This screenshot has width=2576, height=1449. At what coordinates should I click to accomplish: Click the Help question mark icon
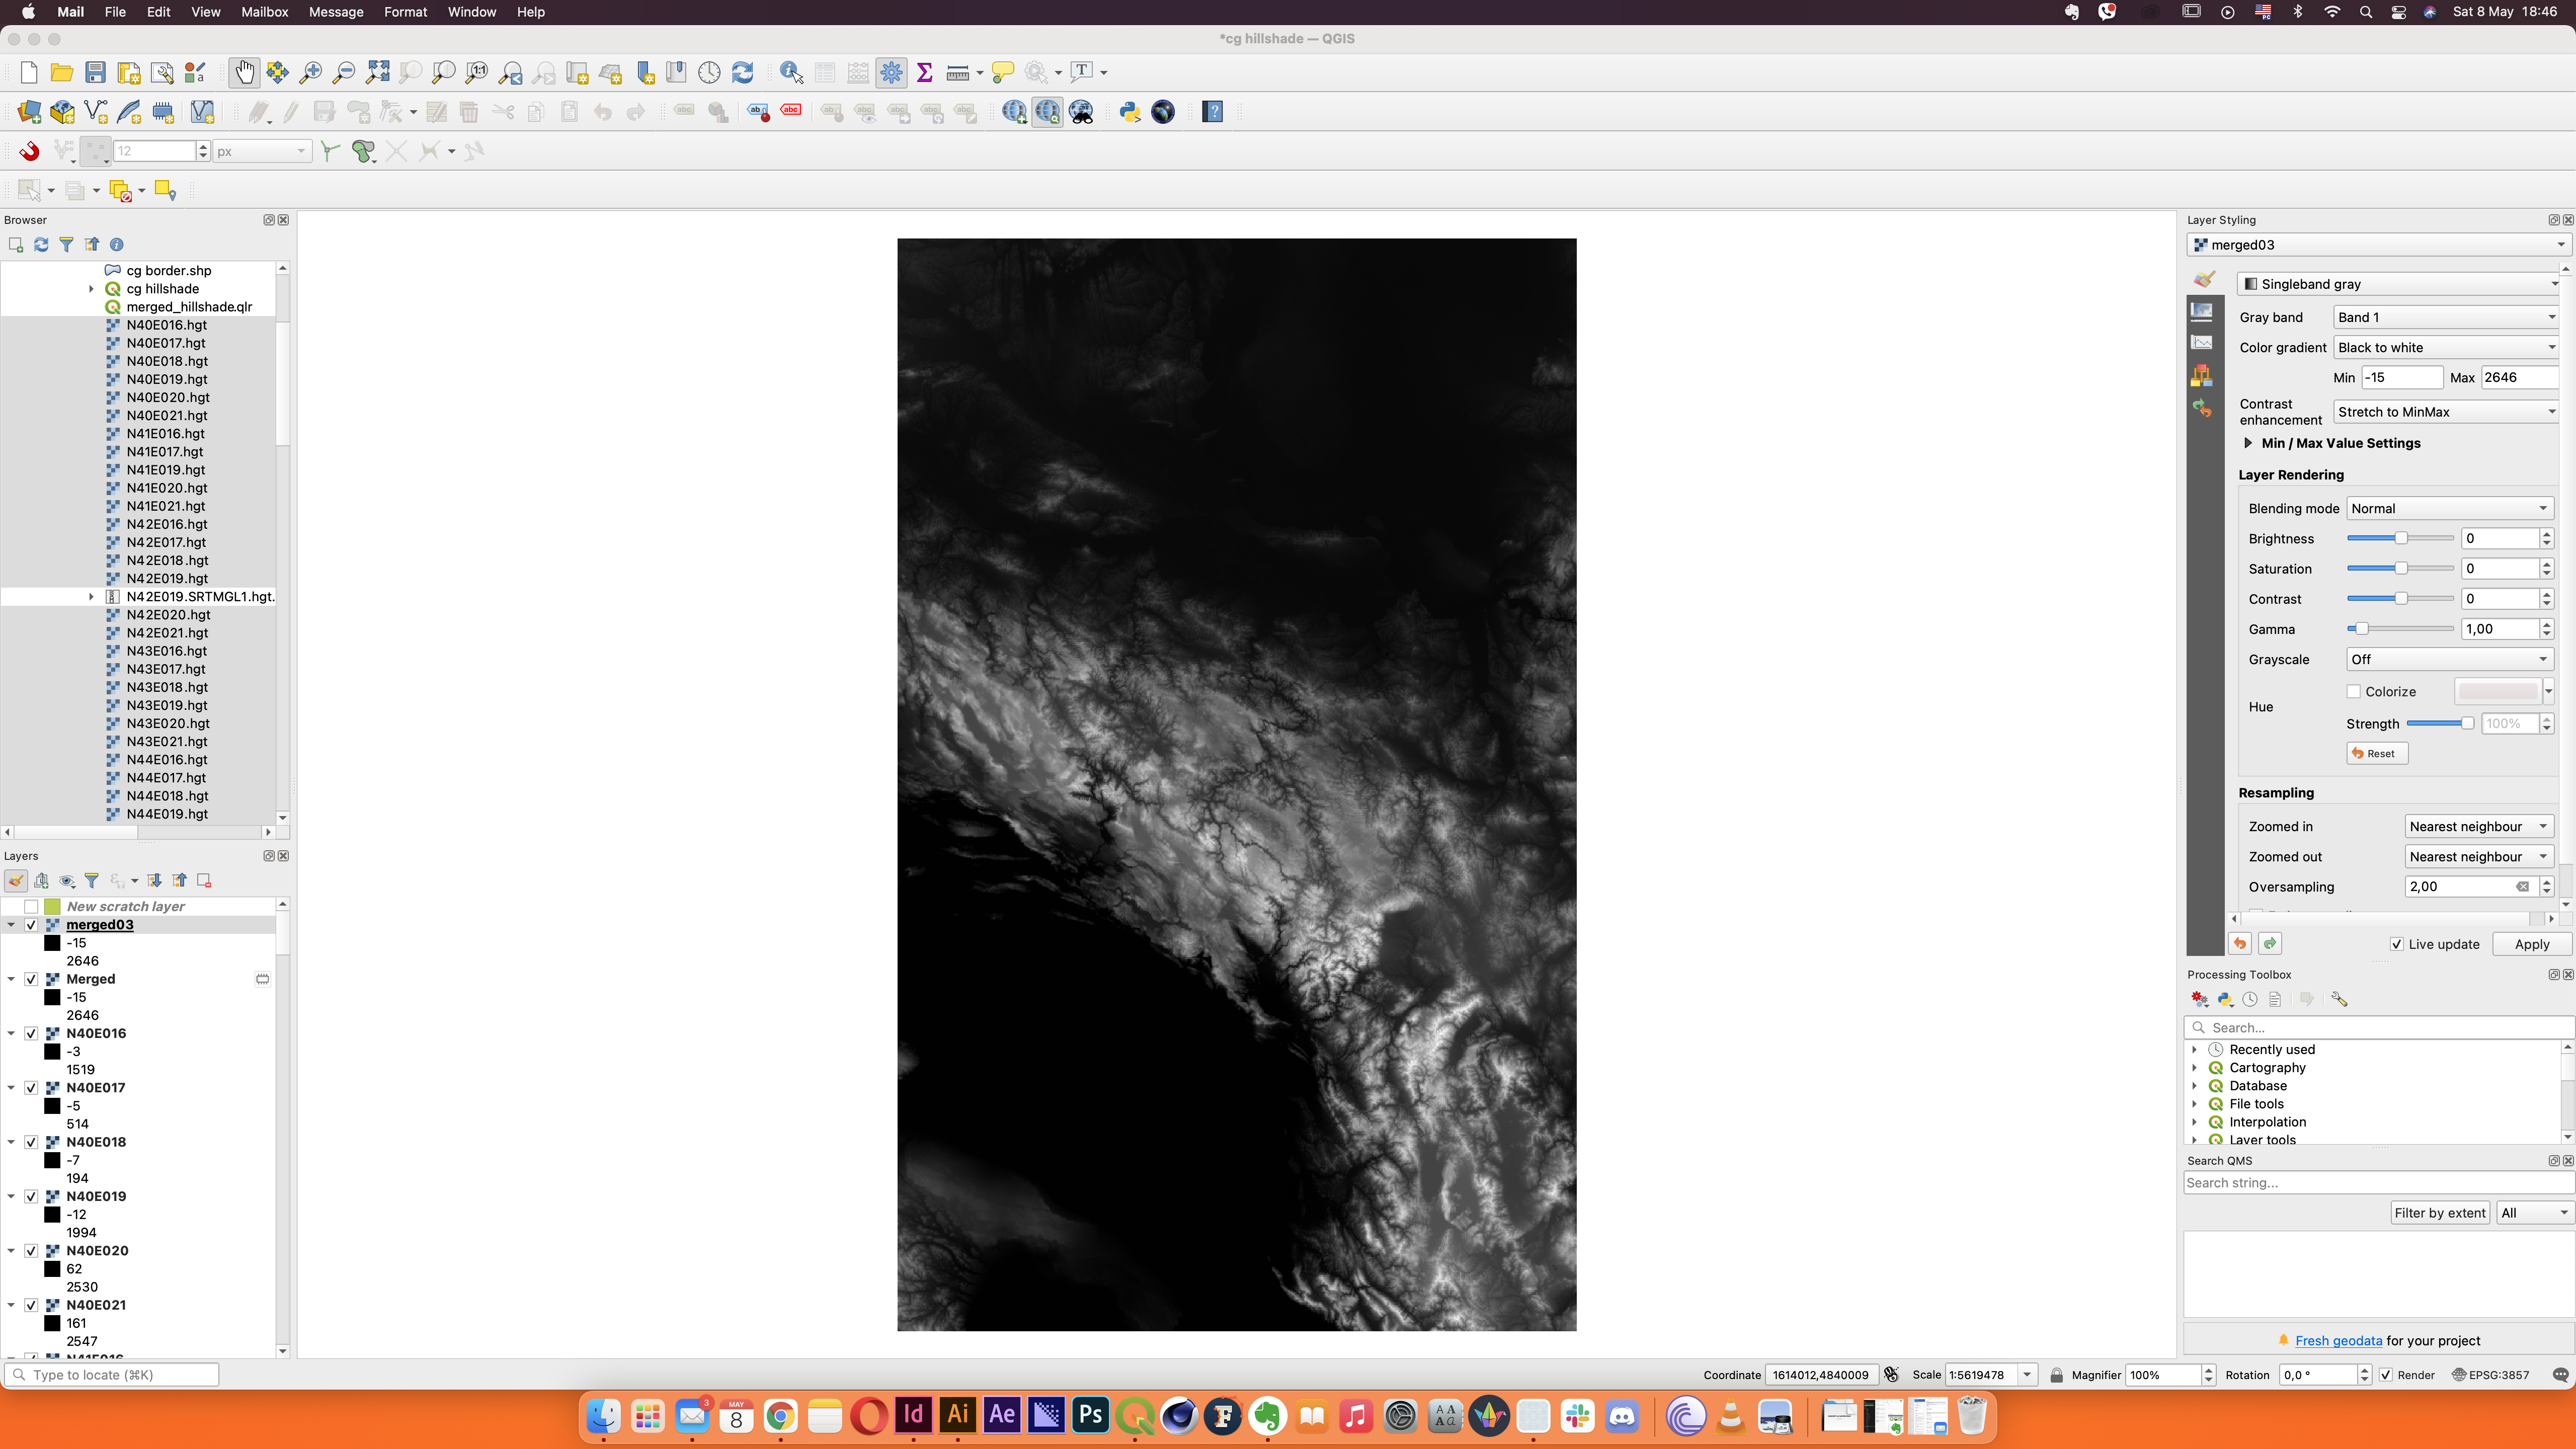pos(1212,112)
